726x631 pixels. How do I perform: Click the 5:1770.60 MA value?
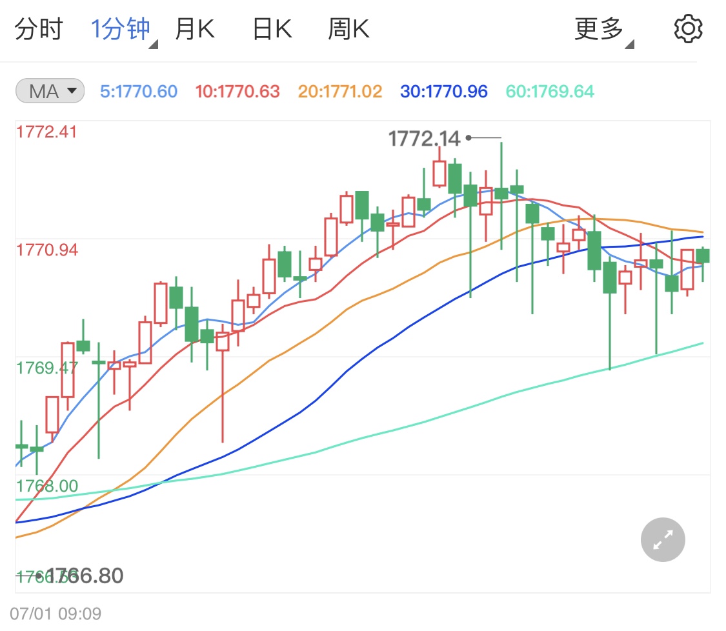click(x=139, y=91)
